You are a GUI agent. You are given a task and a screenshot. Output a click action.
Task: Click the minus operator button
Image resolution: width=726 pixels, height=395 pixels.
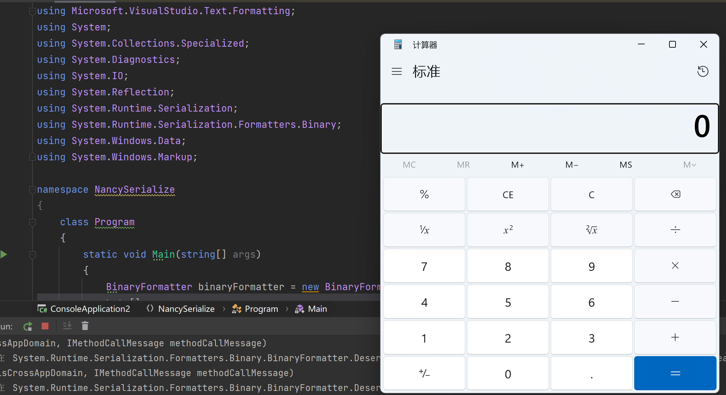pos(675,302)
